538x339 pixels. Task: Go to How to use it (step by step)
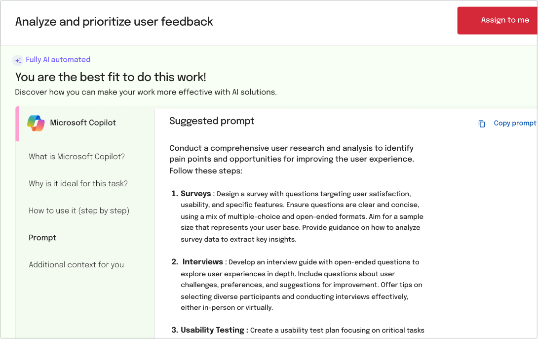point(79,211)
